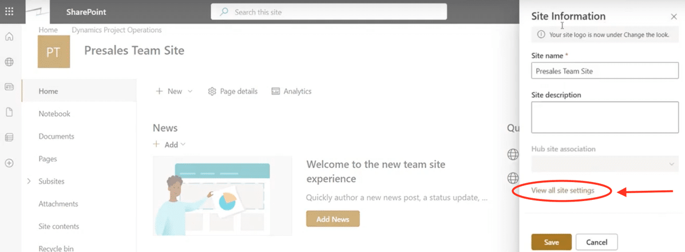Open the My lists icon in rail
This screenshot has width=685, height=252.
pos(9,137)
